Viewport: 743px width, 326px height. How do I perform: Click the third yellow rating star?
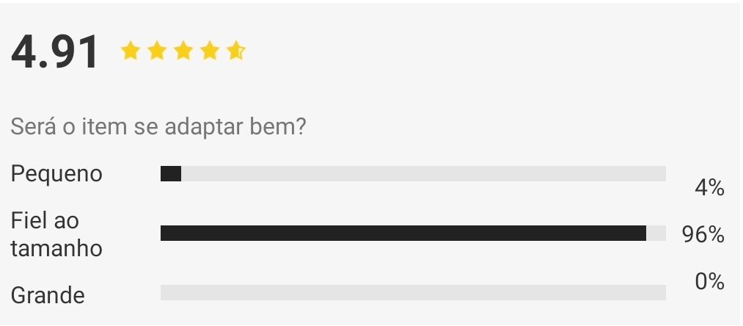pos(183,51)
